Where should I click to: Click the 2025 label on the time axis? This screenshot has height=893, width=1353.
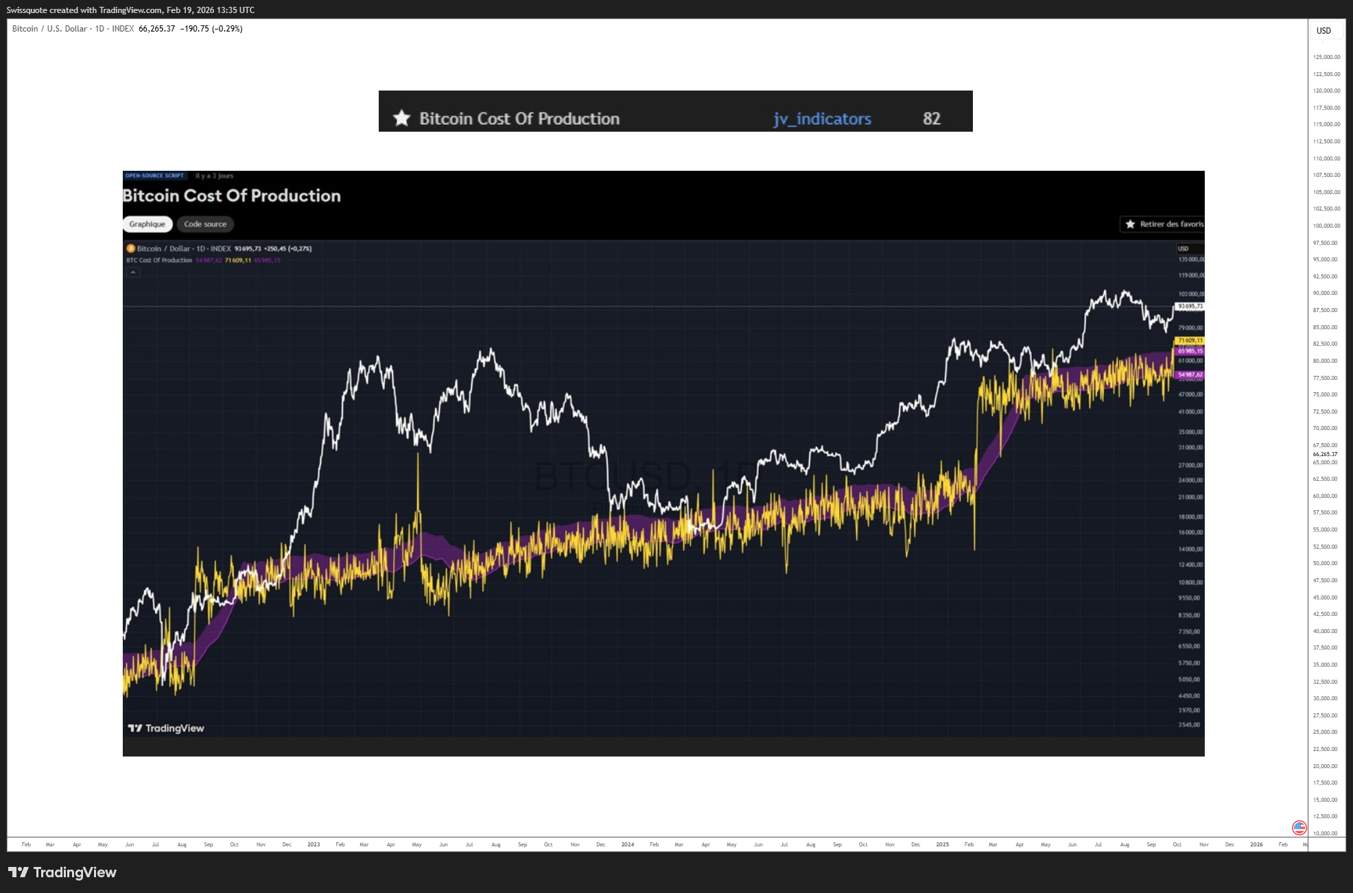click(x=943, y=844)
